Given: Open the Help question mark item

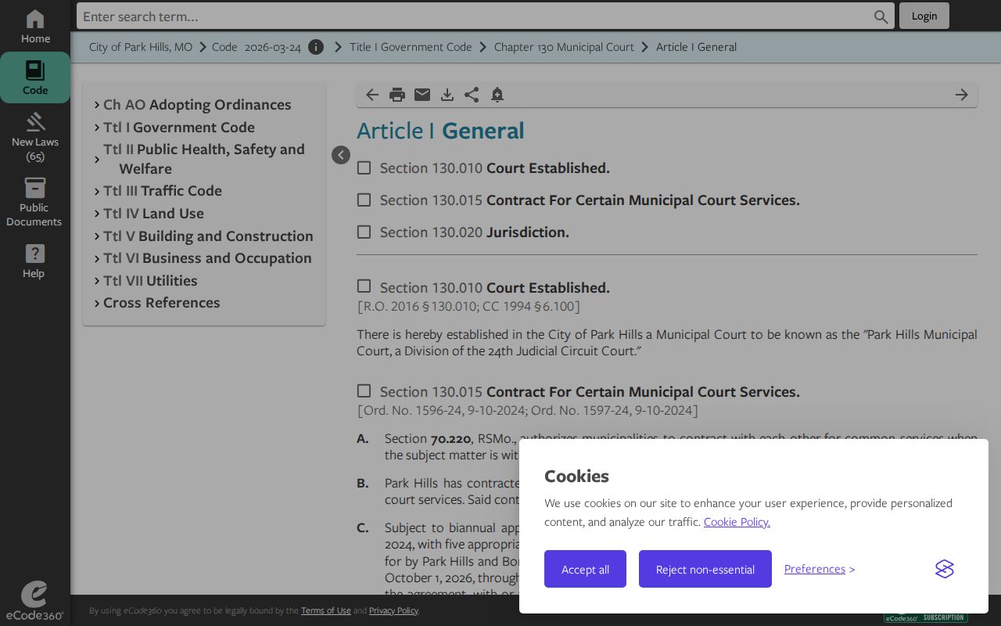Looking at the screenshot, I should [x=34, y=261].
